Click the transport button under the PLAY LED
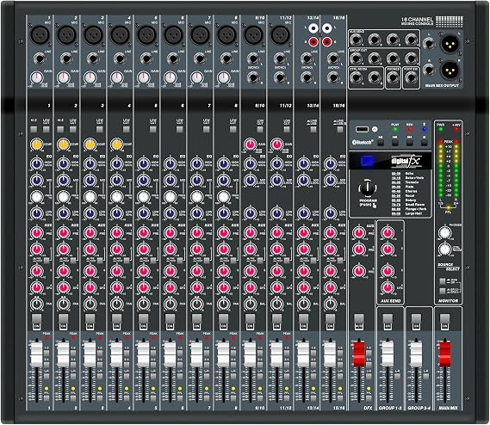The width and height of the screenshot is (490, 425). click(x=395, y=143)
